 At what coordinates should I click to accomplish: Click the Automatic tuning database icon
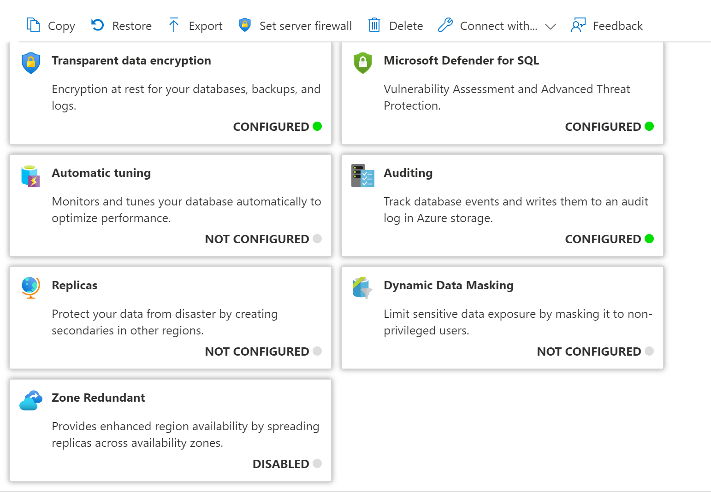click(x=31, y=176)
